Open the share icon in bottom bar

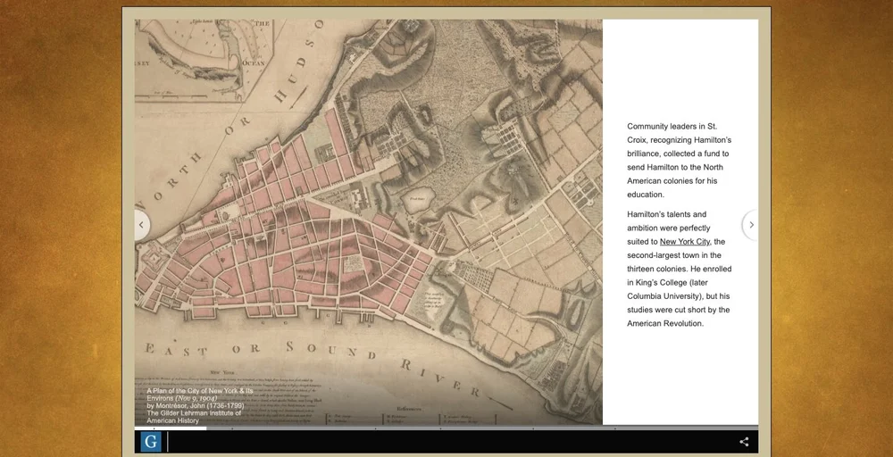tap(744, 442)
